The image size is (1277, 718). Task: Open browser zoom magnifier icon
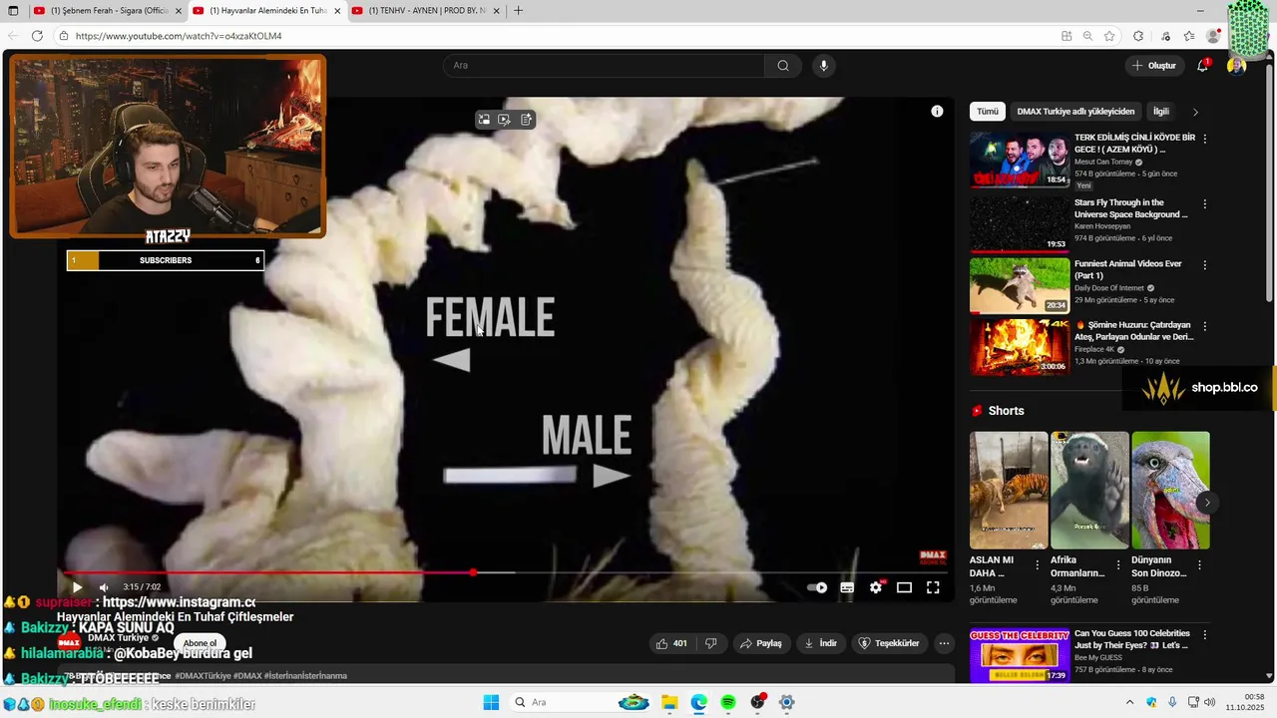1087,36
